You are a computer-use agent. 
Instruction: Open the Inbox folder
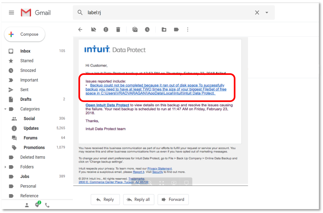coord(25,51)
